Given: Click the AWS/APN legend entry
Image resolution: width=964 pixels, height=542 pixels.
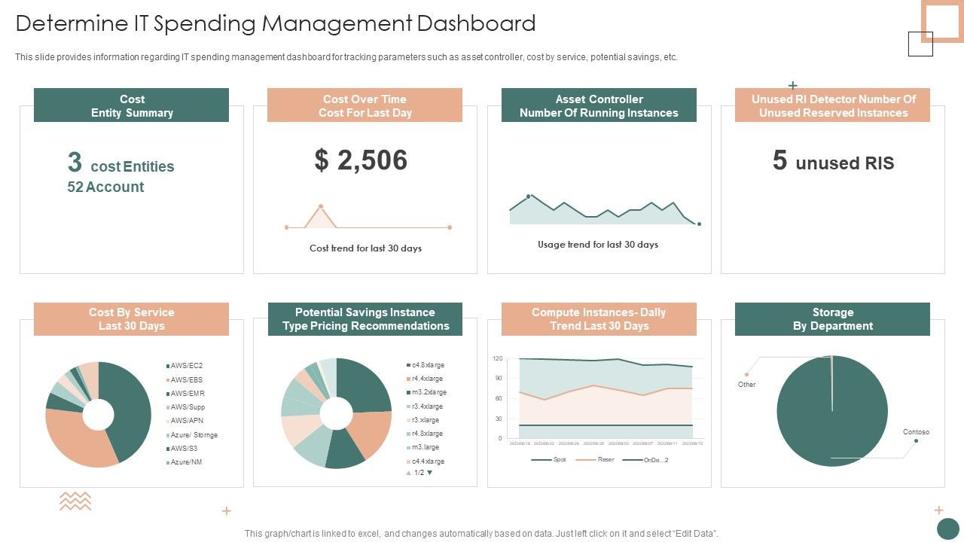Looking at the screenshot, I should 185,421.
